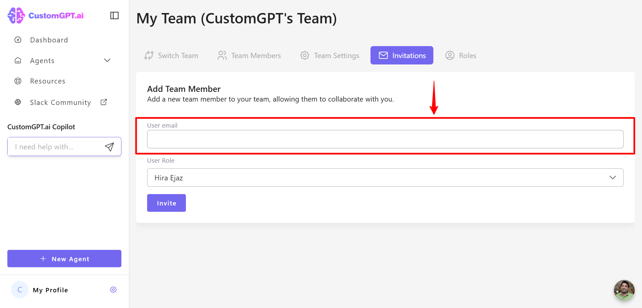This screenshot has width=642, height=308.
Task: Select the Invitations tab
Action: pos(402,55)
